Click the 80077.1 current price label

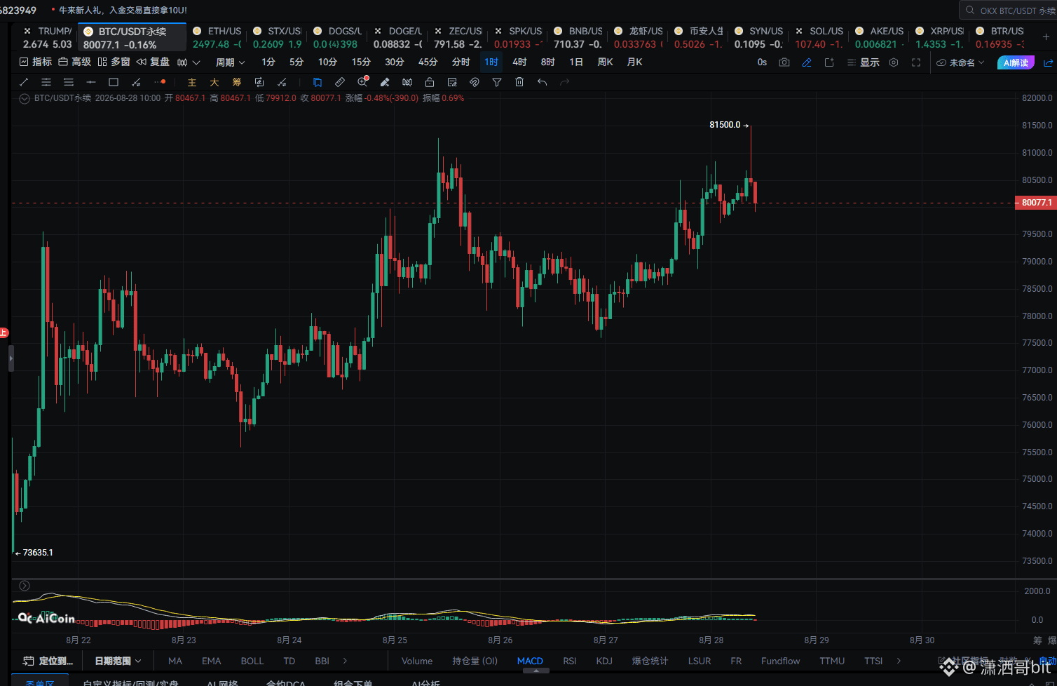coord(1036,203)
